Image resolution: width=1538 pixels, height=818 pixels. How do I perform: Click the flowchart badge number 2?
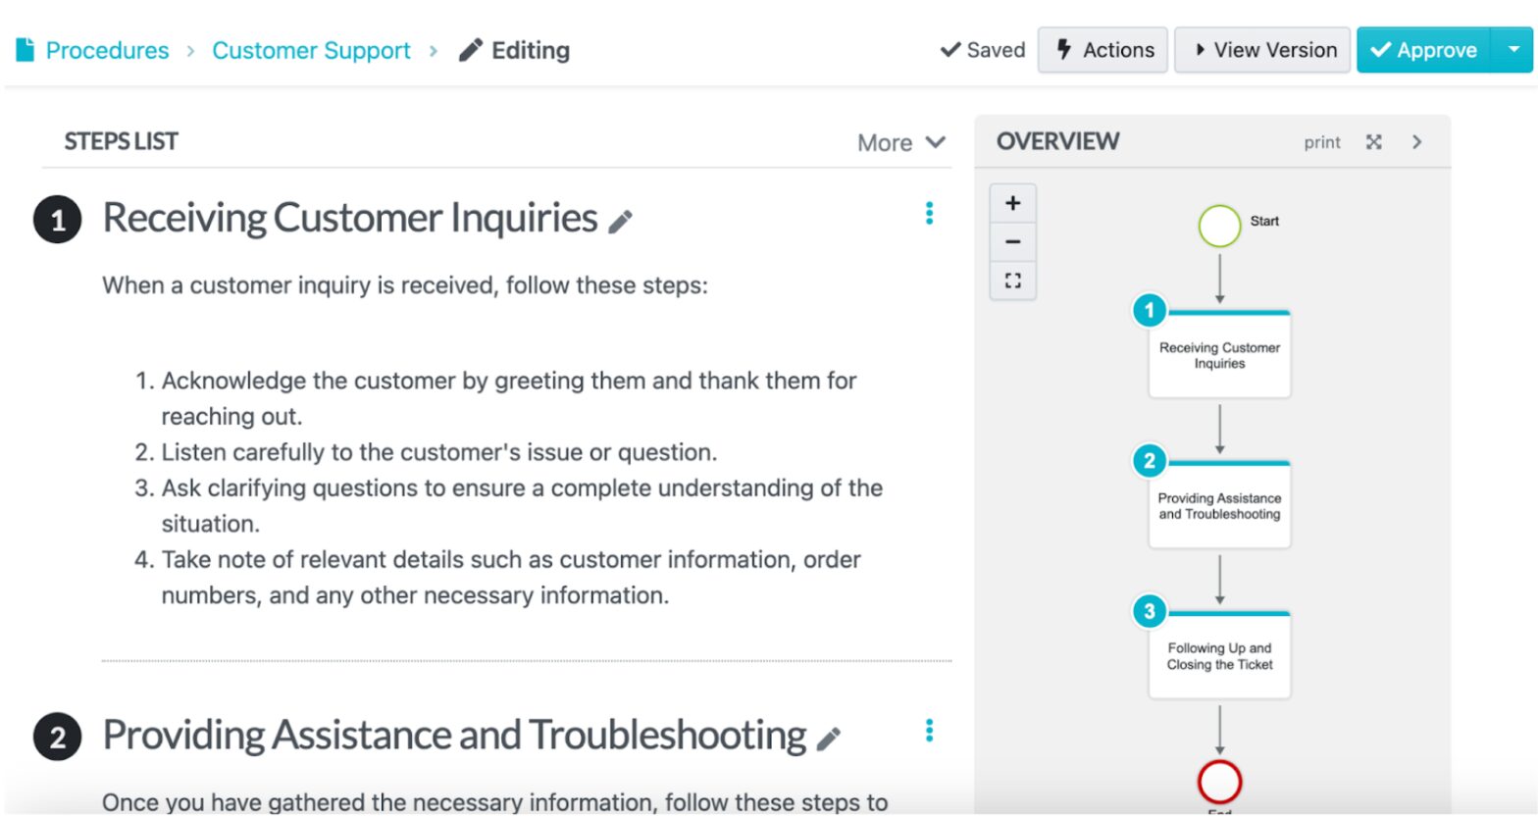(1150, 460)
